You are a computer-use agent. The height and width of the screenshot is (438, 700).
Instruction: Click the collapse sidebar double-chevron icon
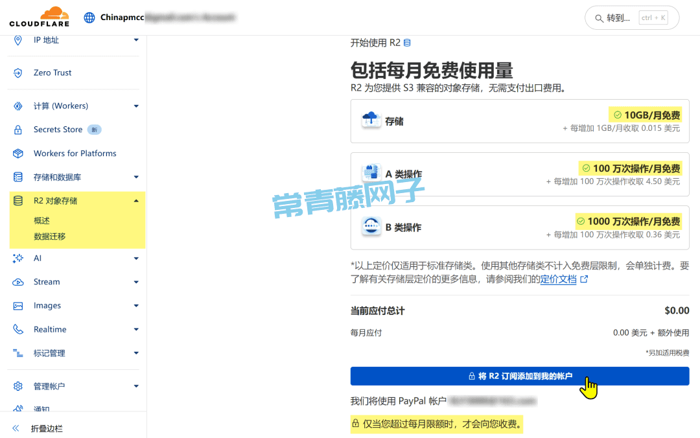16,429
